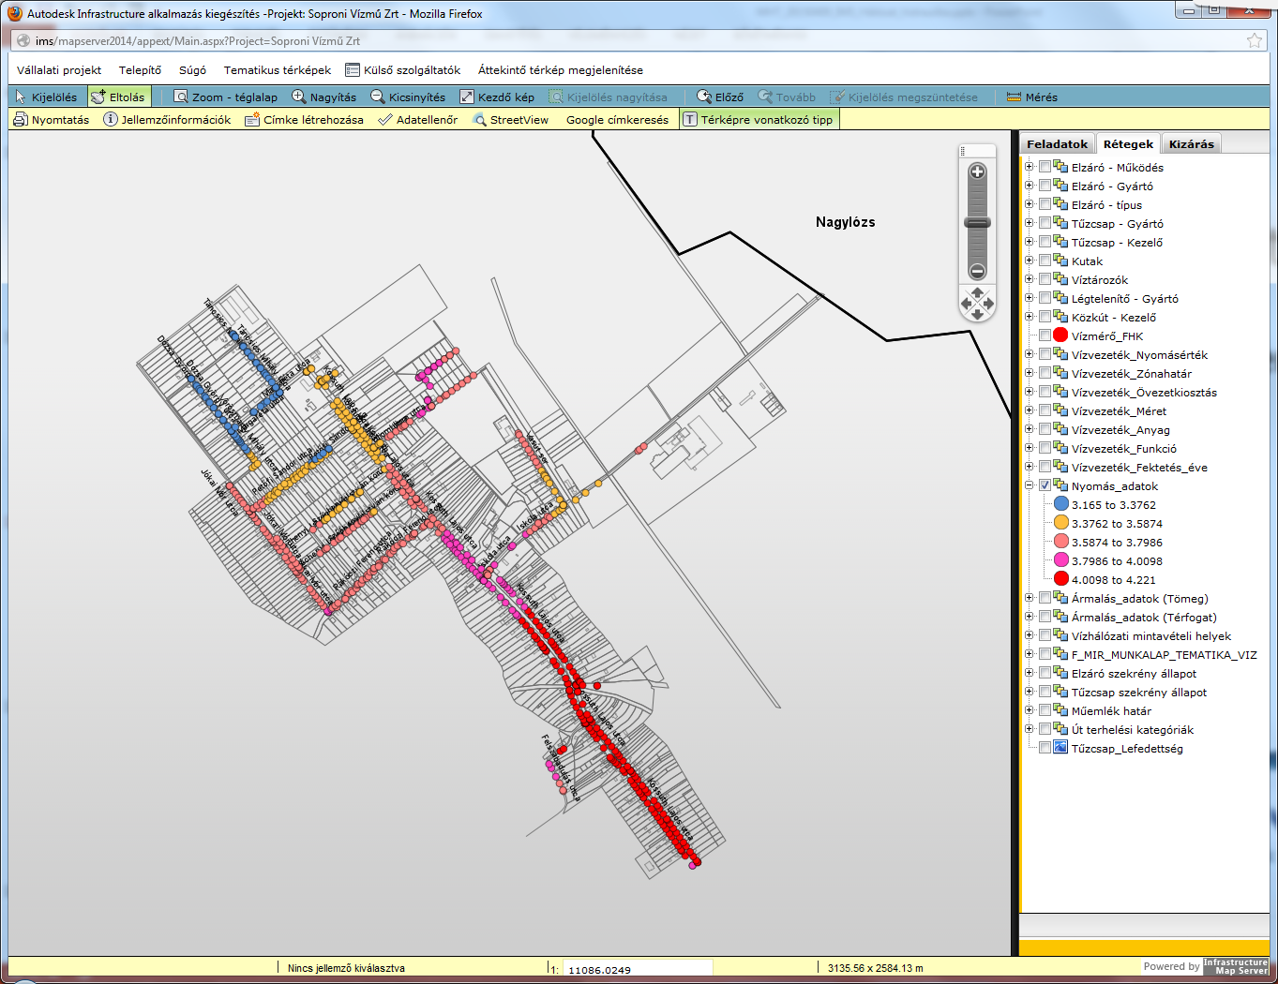Click Google címkeresés button
The image size is (1278, 984).
coord(617,119)
